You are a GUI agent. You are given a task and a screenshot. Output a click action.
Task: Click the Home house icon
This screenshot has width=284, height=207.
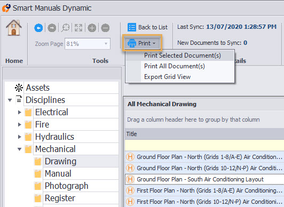click(14, 28)
